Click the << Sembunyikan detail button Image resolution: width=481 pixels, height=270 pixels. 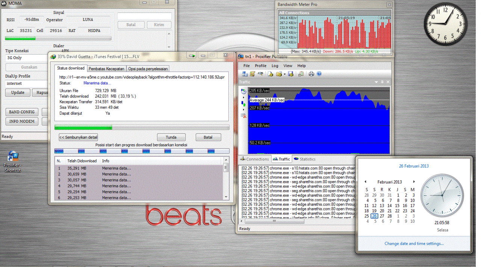click(x=78, y=137)
